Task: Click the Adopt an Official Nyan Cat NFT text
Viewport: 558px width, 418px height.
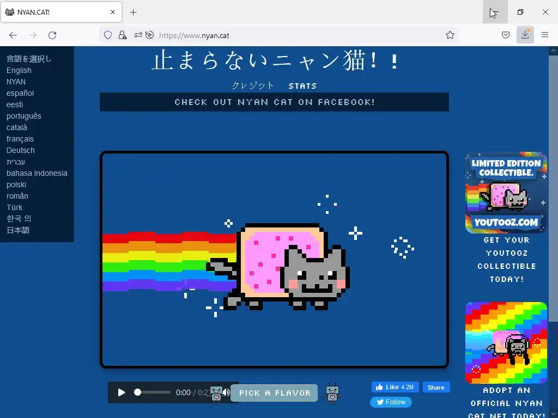Action: coord(506,402)
